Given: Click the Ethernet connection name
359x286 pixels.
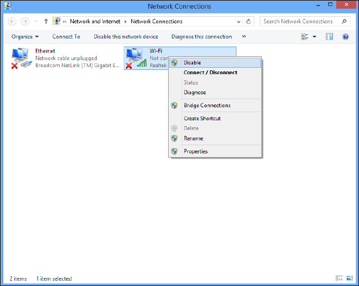Looking at the screenshot, I should tap(45, 51).
